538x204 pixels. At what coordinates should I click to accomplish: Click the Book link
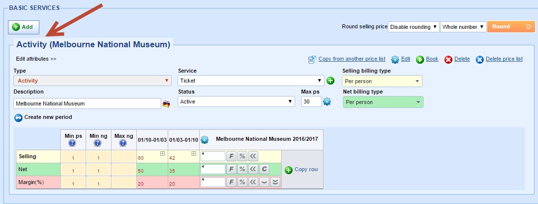tap(432, 59)
